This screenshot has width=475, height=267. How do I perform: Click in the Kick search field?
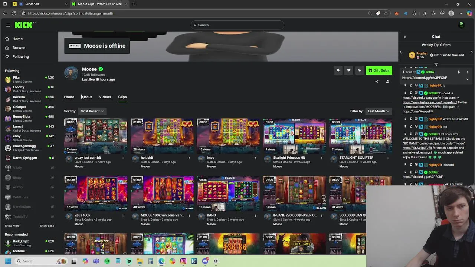(x=237, y=25)
